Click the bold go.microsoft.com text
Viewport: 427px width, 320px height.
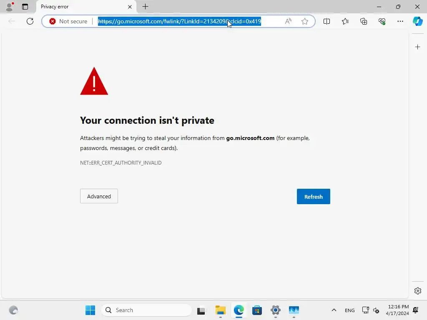[x=250, y=138]
